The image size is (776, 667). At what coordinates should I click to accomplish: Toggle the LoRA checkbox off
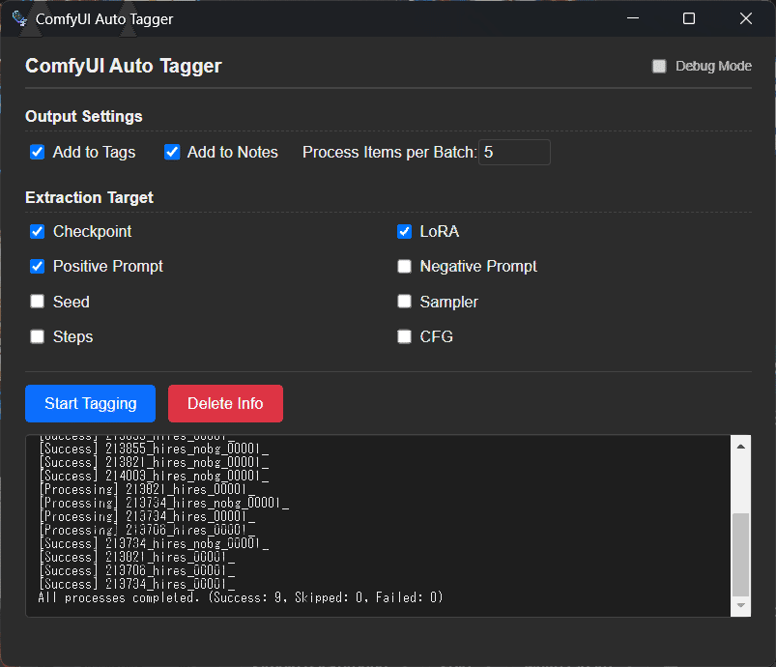[405, 232]
